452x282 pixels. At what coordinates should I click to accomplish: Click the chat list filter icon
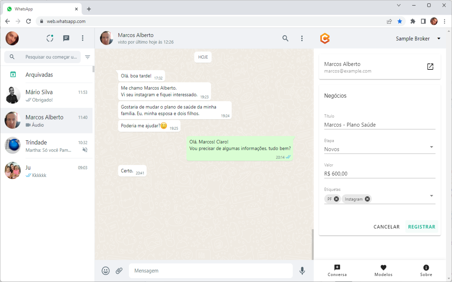click(x=88, y=57)
